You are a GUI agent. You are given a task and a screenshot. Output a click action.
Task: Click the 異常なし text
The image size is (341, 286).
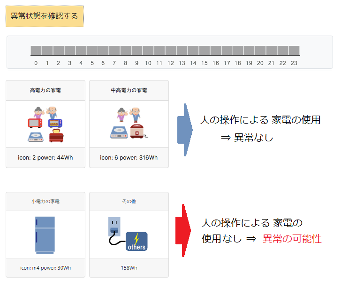pos(254,138)
